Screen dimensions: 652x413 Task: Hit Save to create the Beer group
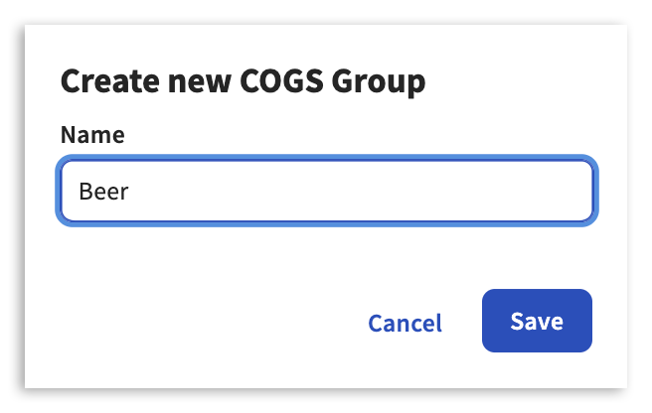(x=537, y=322)
